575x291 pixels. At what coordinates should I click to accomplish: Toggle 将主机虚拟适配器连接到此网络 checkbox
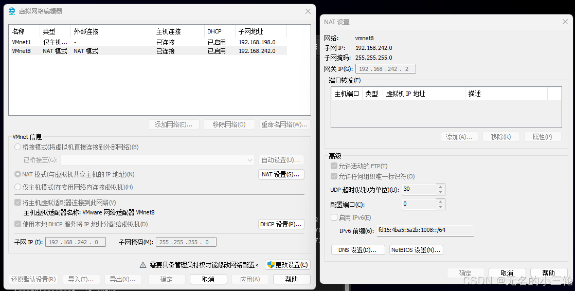tap(17, 202)
